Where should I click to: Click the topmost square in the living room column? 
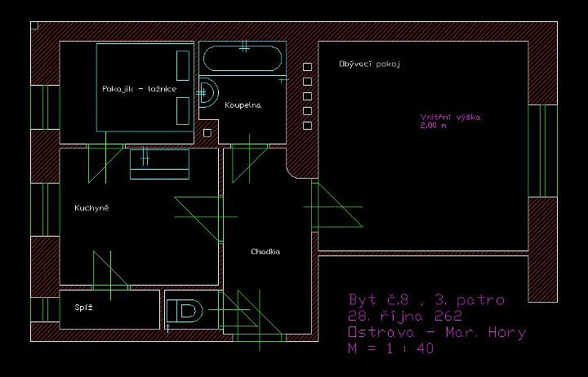pos(307,67)
